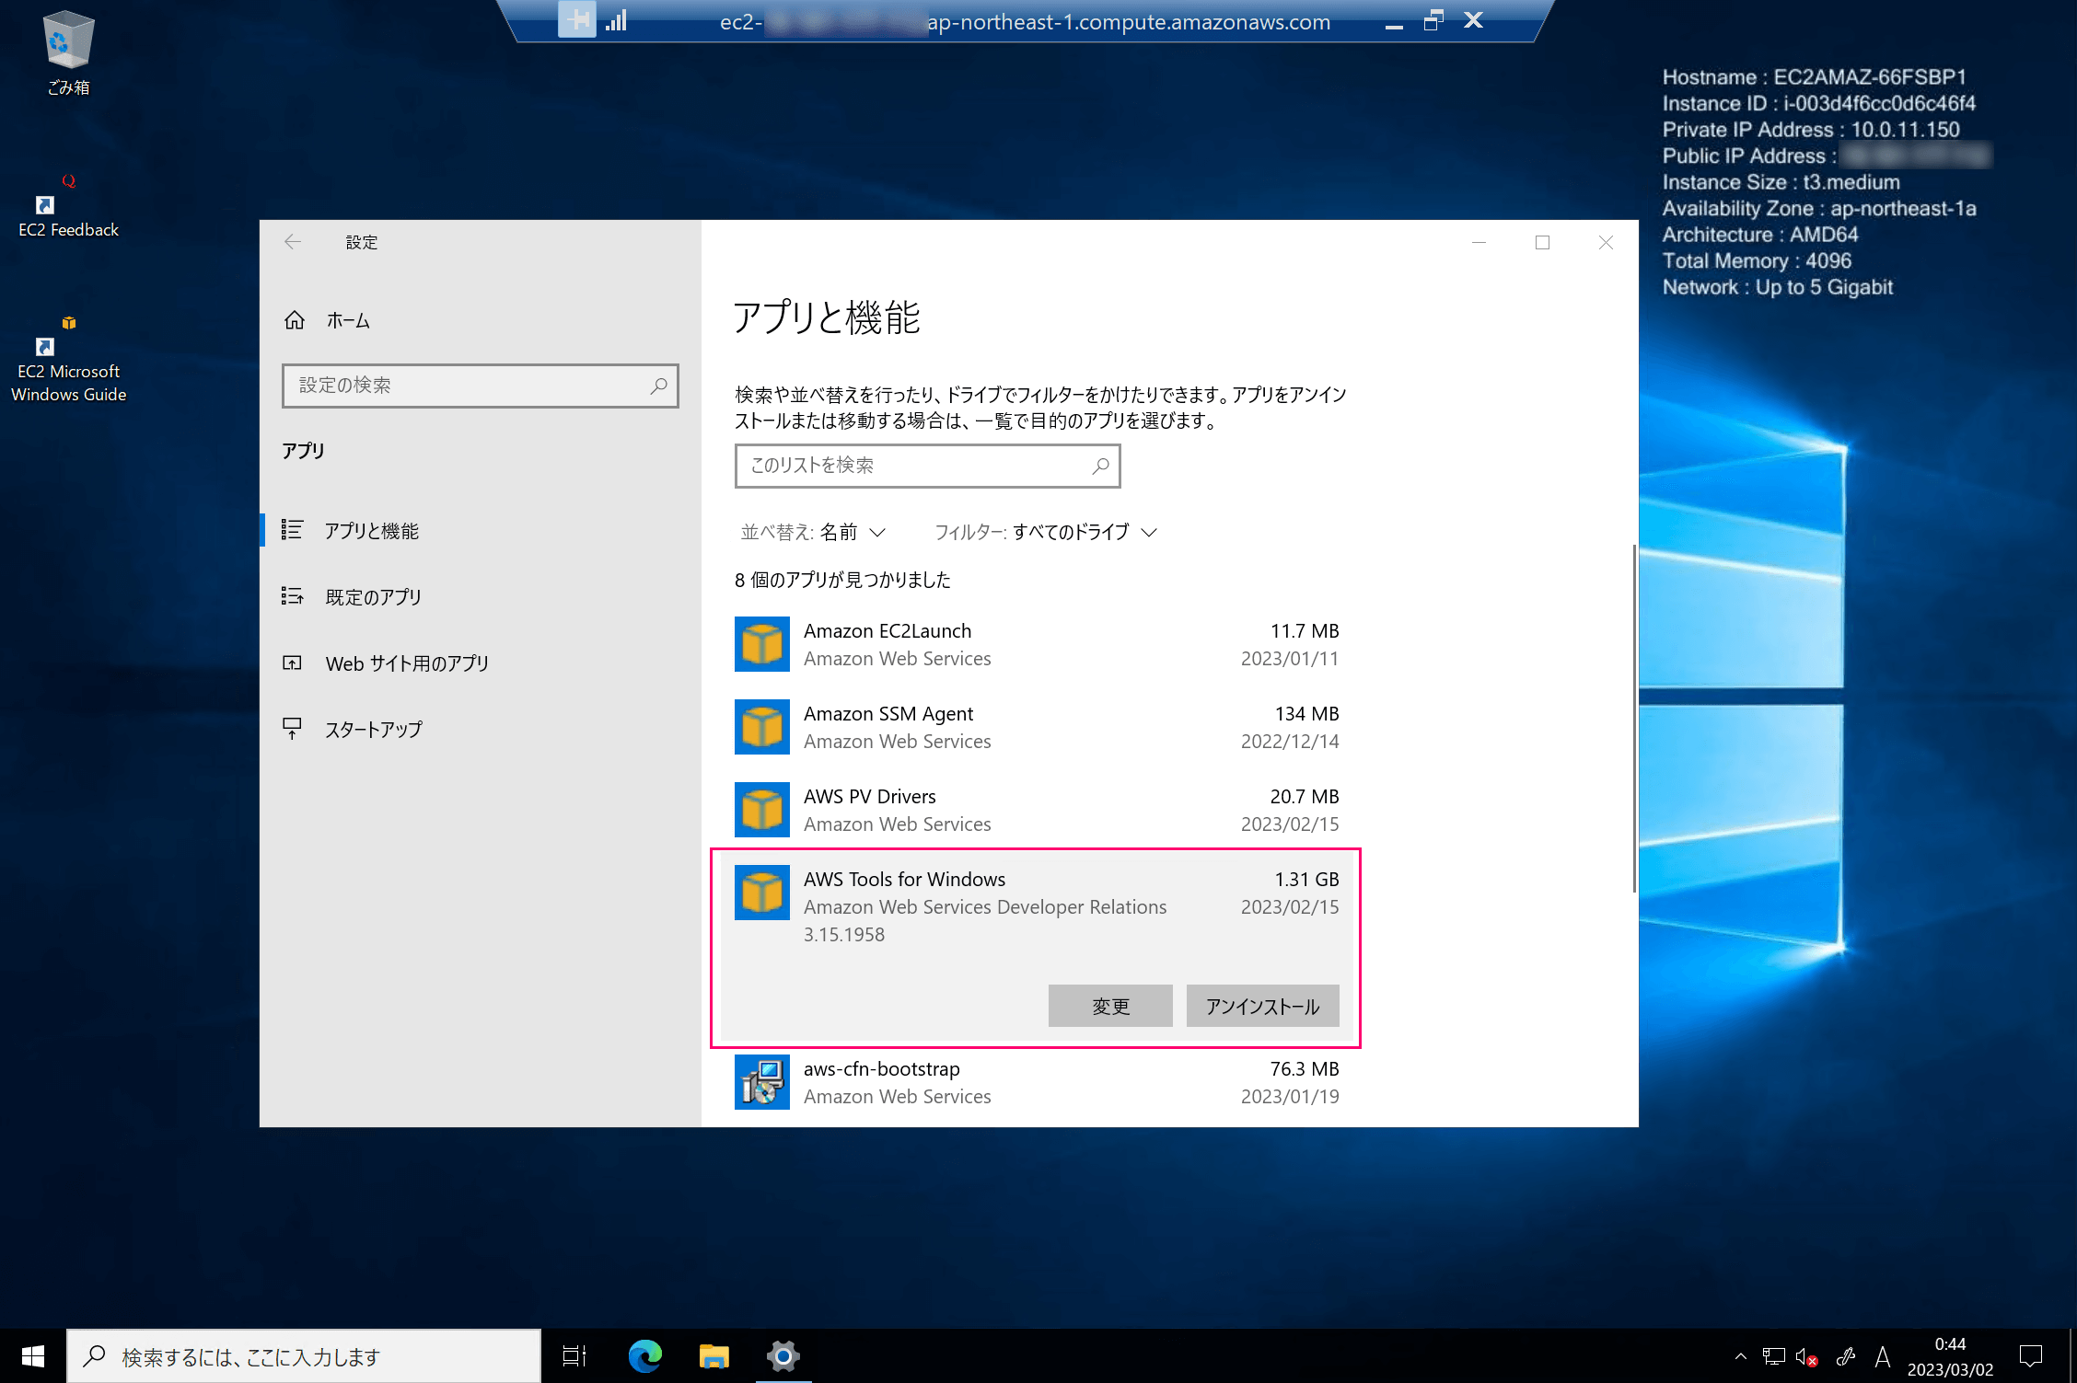
Task: Click the taskbar search box
Action: coord(304,1356)
